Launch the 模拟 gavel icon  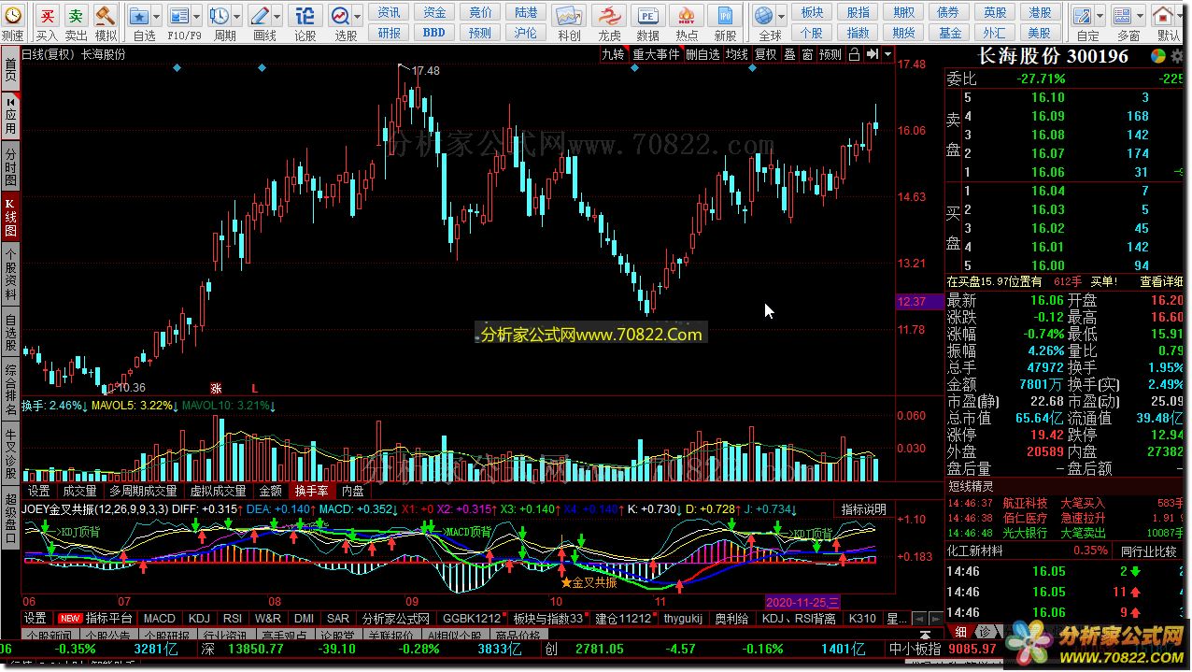(x=106, y=16)
